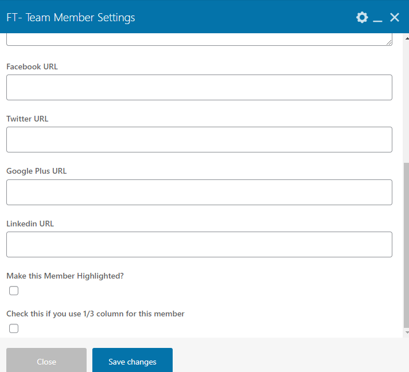409x372 pixels.
Task: Grab the textarea resize handle
Action: point(389,42)
